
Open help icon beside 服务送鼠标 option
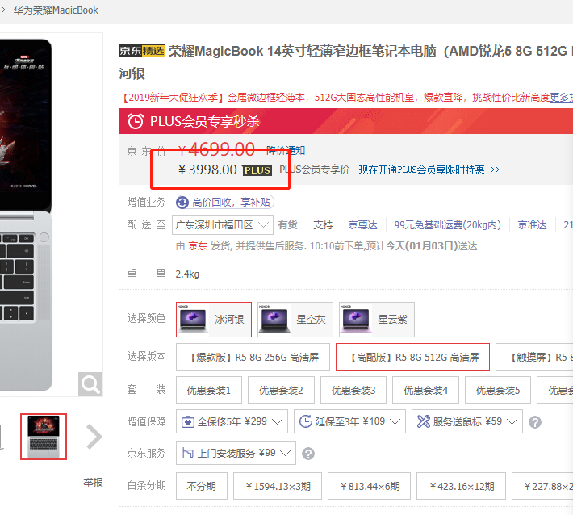[x=534, y=422]
